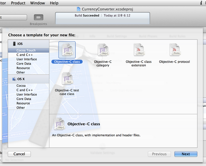Open the Window menu

click(x=37, y=3)
